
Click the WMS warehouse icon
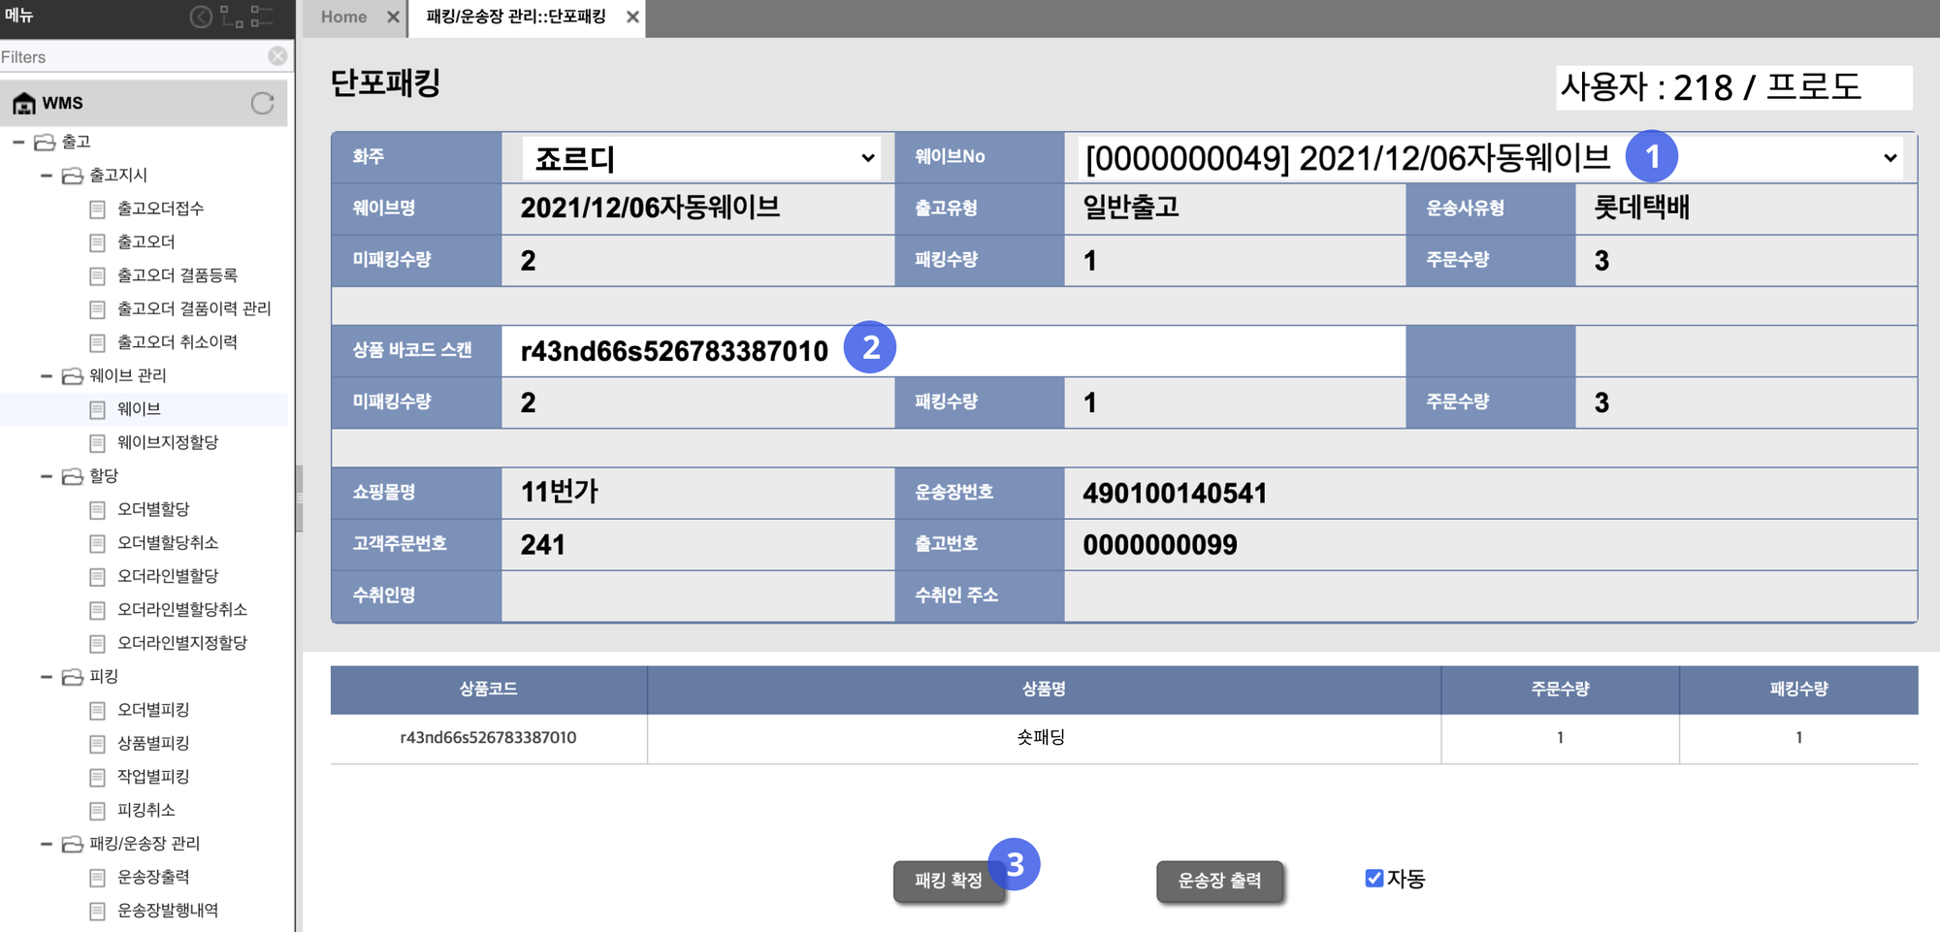[24, 103]
